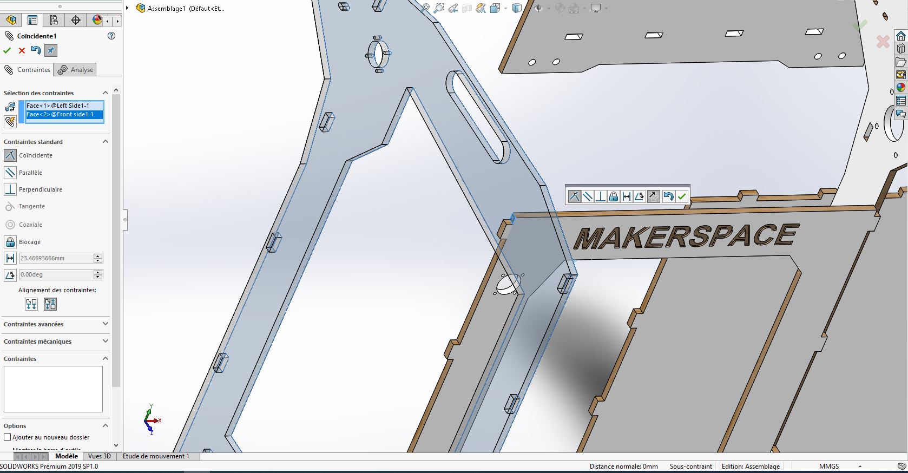The height and width of the screenshot is (473, 908).
Task: Toggle the distance mate button in the panel
Action: coord(10,259)
